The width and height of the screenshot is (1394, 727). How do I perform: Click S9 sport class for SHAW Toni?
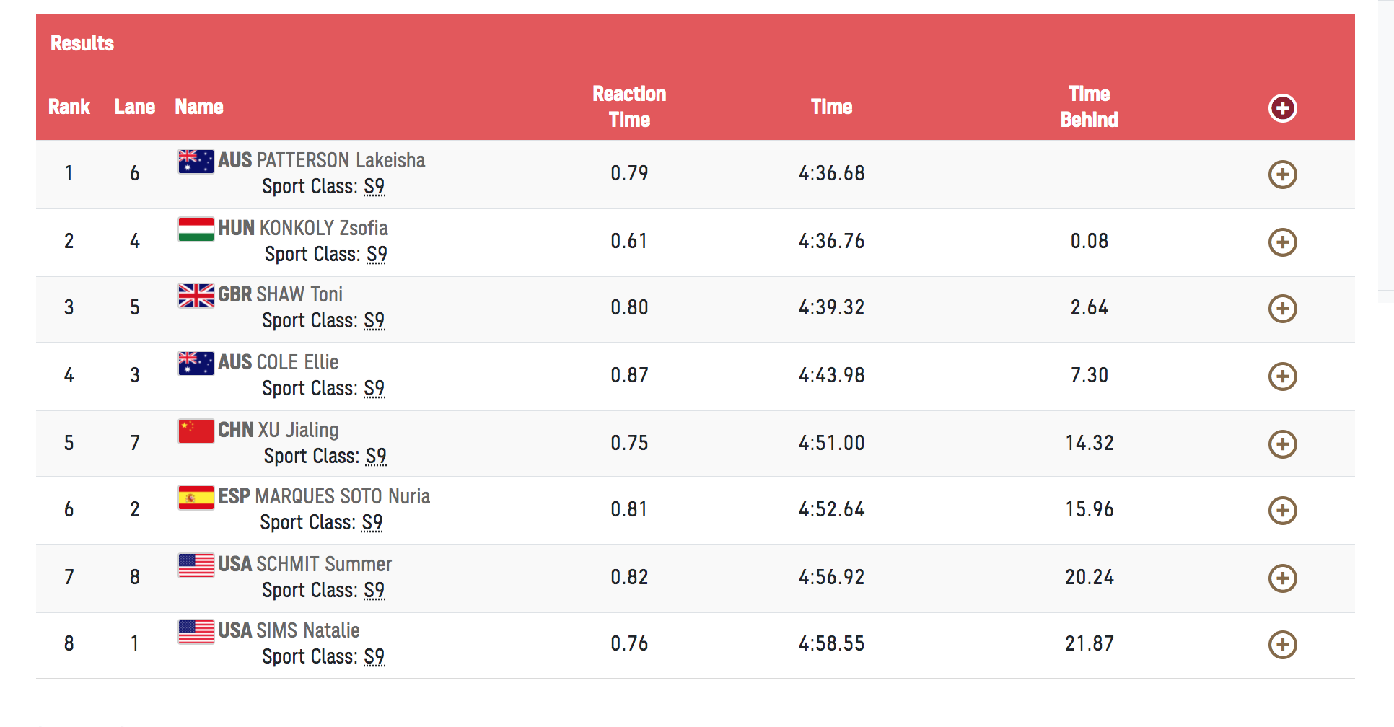pos(374,321)
